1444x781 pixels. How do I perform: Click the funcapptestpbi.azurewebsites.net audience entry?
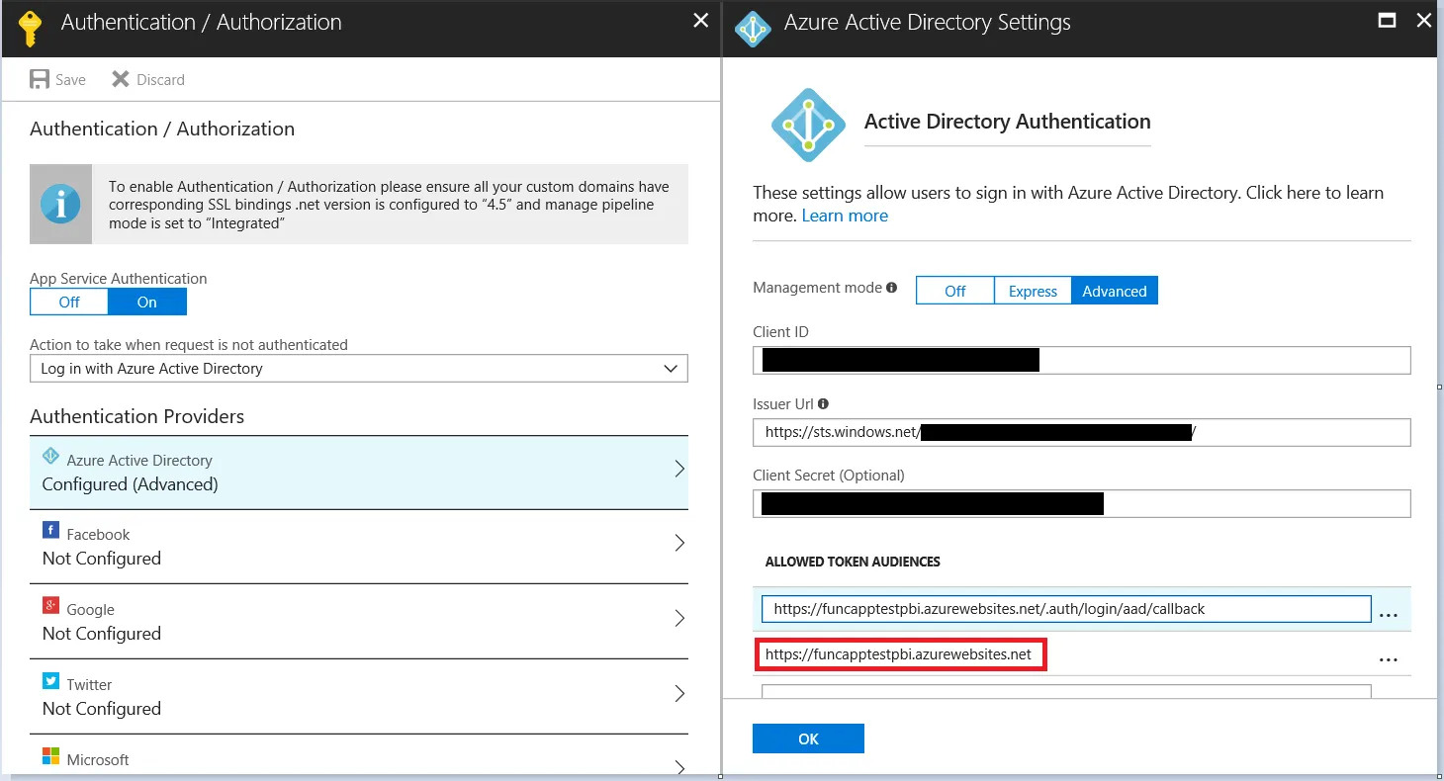900,654
